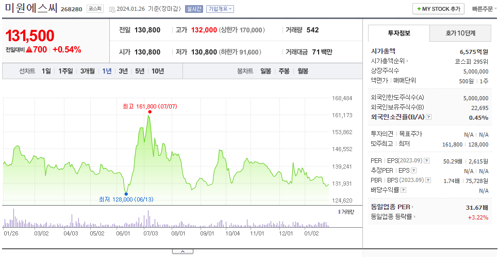Click the 07/03 date label on the chart axis
Screen dimensions: 499x257
coord(151,233)
